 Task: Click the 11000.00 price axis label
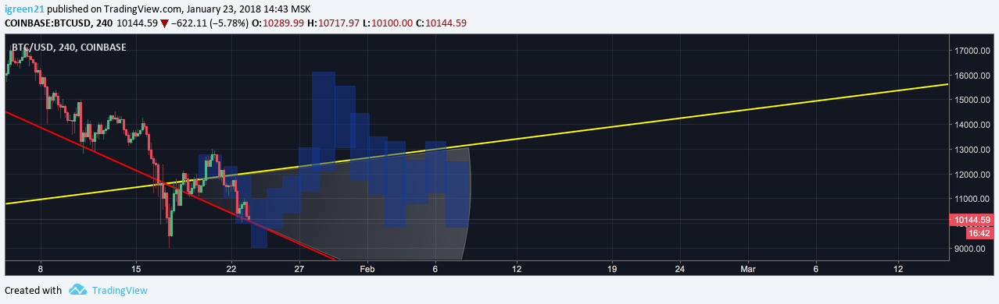[x=972, y=200]
